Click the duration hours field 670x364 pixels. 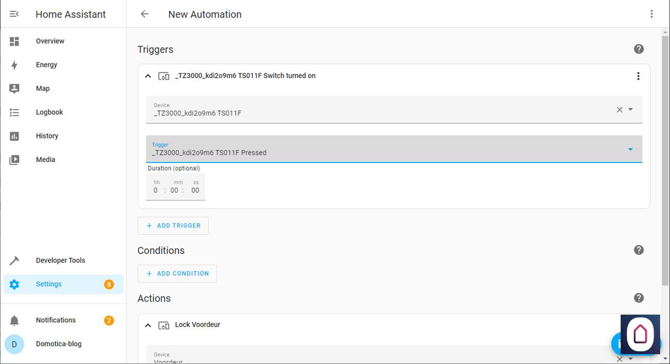(156, 190)
